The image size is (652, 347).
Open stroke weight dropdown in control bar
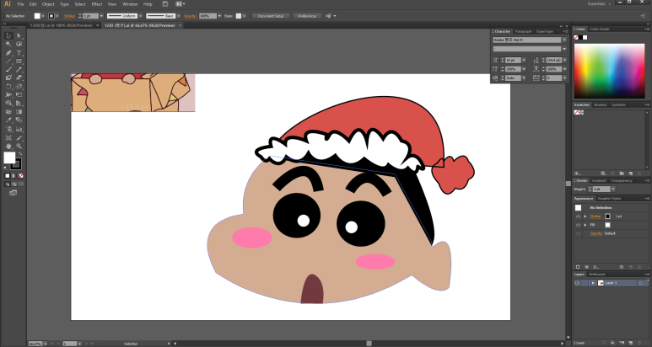[101, 16]
